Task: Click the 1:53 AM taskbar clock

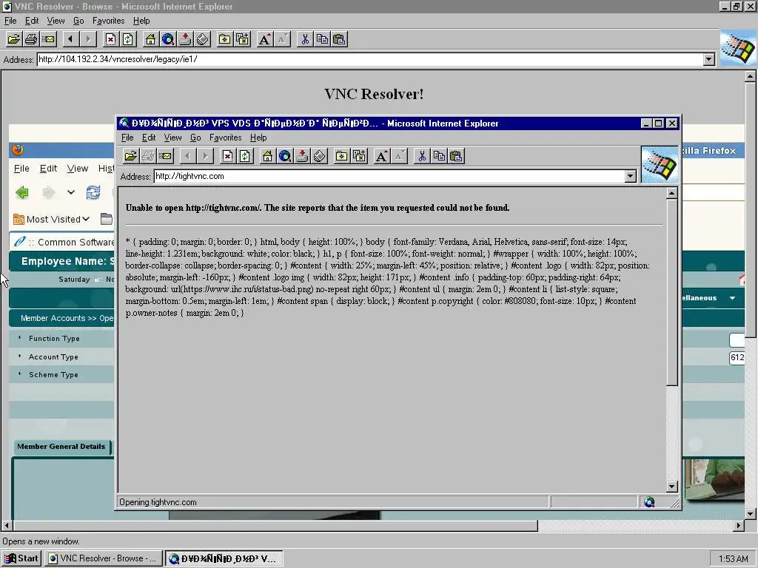Action: pos(734,559)
